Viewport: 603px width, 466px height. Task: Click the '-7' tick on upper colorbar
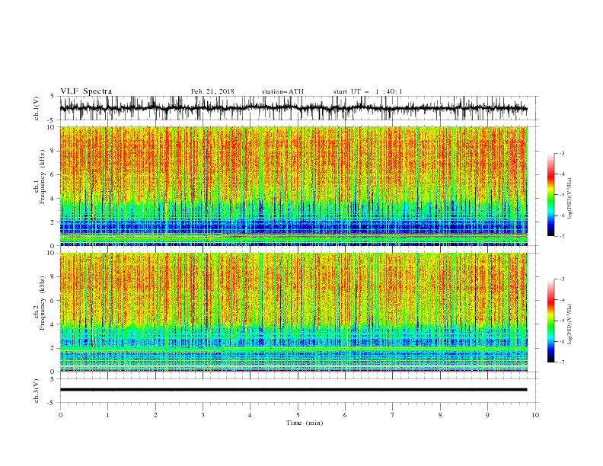click(562, 236)
